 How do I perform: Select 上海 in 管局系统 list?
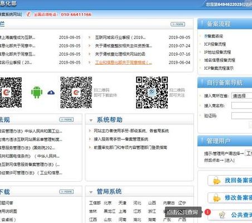click(x=123, y=211)
